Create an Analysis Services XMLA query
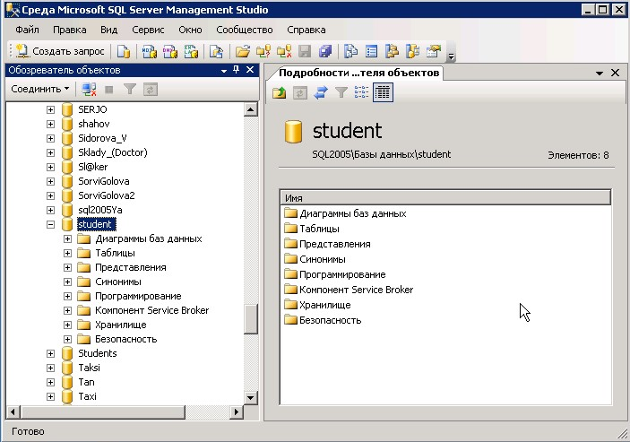The width and height of the screenshot is (630, 442). pos(191,51)
